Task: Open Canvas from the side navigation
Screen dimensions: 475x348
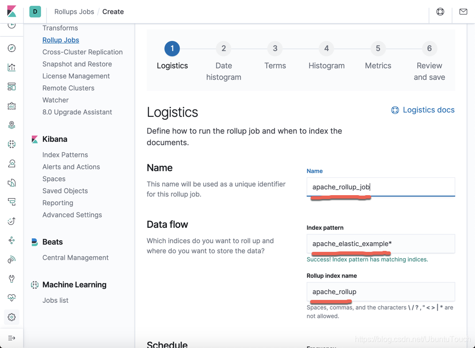Action: click(12, 106)
